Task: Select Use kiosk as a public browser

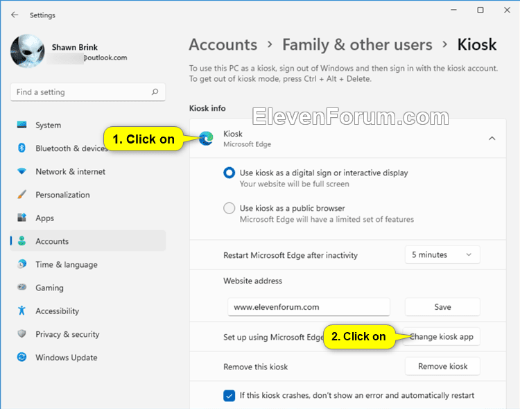Action: 229,209
